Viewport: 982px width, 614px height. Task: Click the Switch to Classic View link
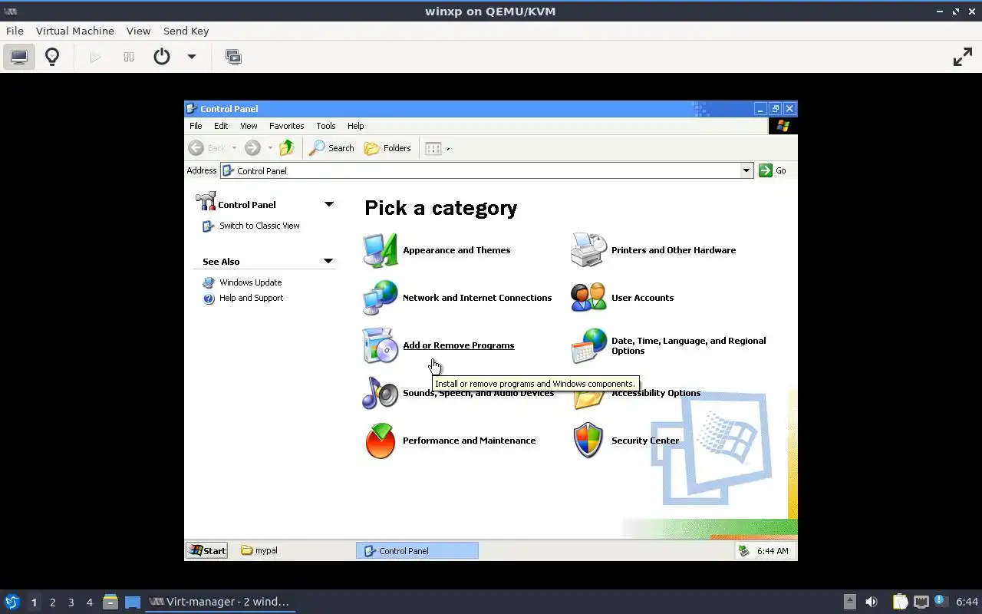click(259, 226)
